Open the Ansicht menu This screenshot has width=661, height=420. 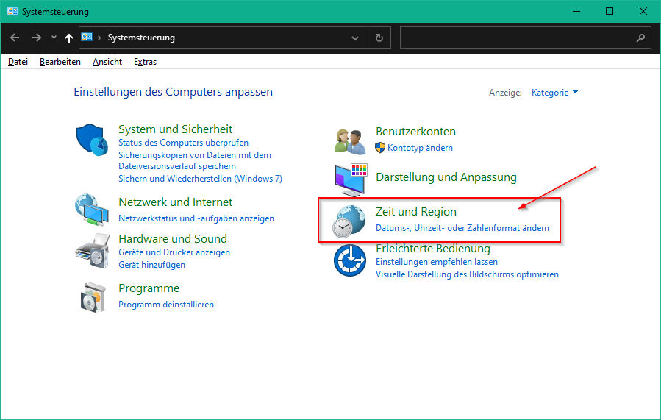[x=107, y=62]
